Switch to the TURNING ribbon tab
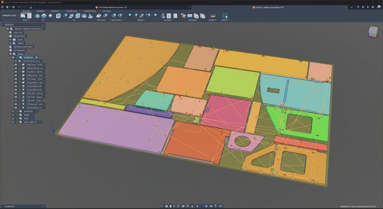383x209 pixels. coord(40,11)
